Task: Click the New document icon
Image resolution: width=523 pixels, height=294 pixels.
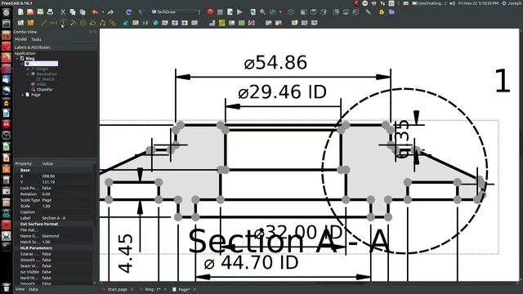Action: [20, 12]
